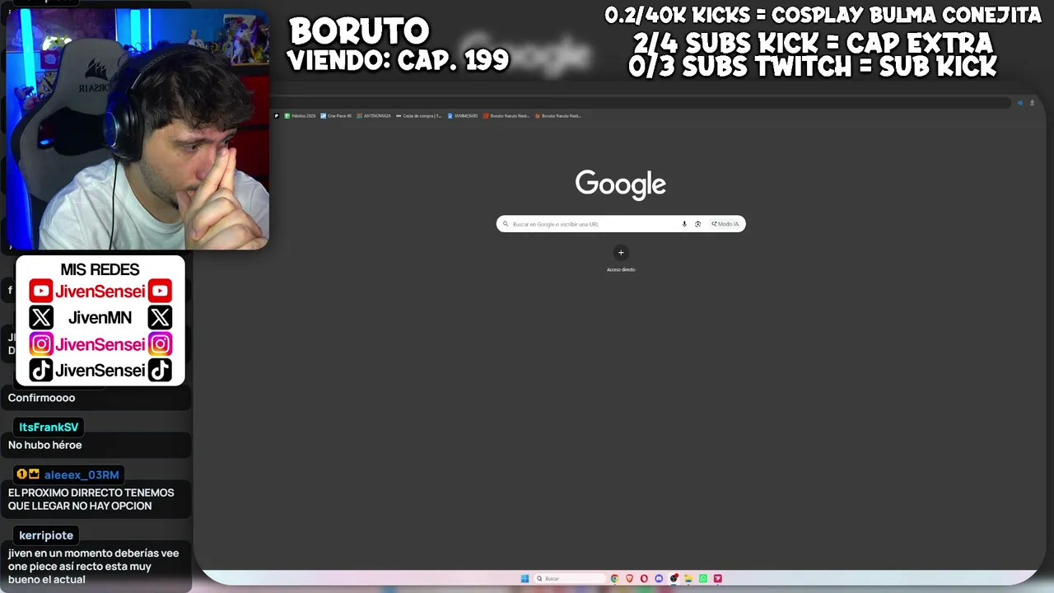Click the left TikTok icon beside JivenSensei
This screenshot has height=593, width=1054.
41,370
